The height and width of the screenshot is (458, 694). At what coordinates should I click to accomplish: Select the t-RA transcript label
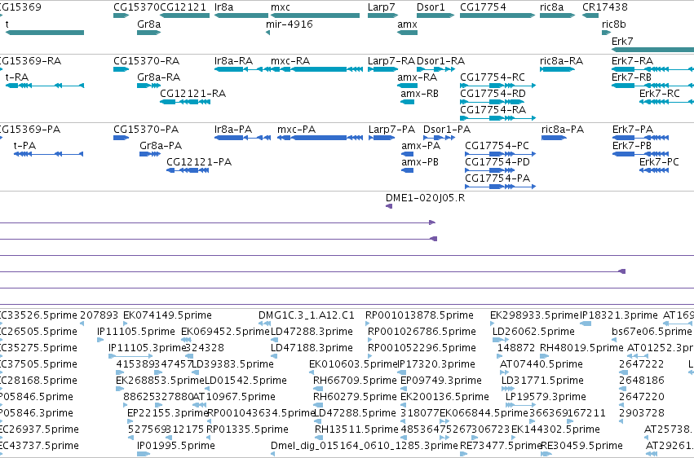(17, 77)
